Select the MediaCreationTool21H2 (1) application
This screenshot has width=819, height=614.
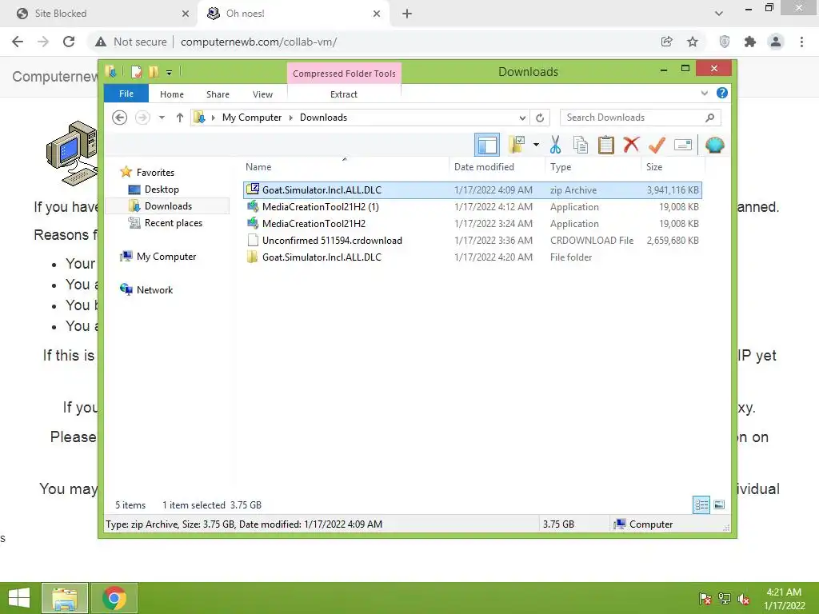click(472, 207)
